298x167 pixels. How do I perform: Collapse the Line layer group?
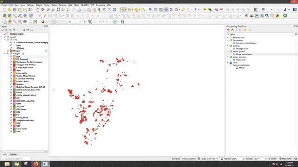click(x=5, y=40)
